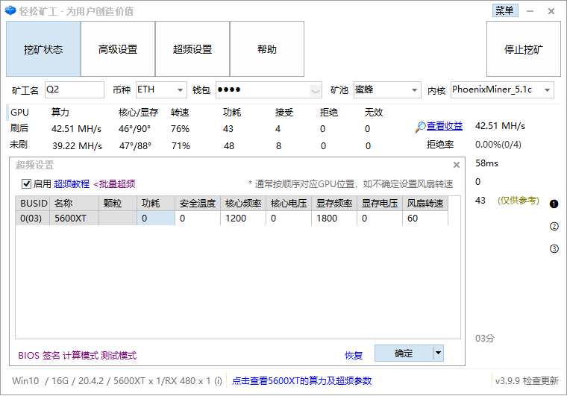Click the info (i) icon in status bar
Screen dimensions: 567x396
click(x=218, y=381)
